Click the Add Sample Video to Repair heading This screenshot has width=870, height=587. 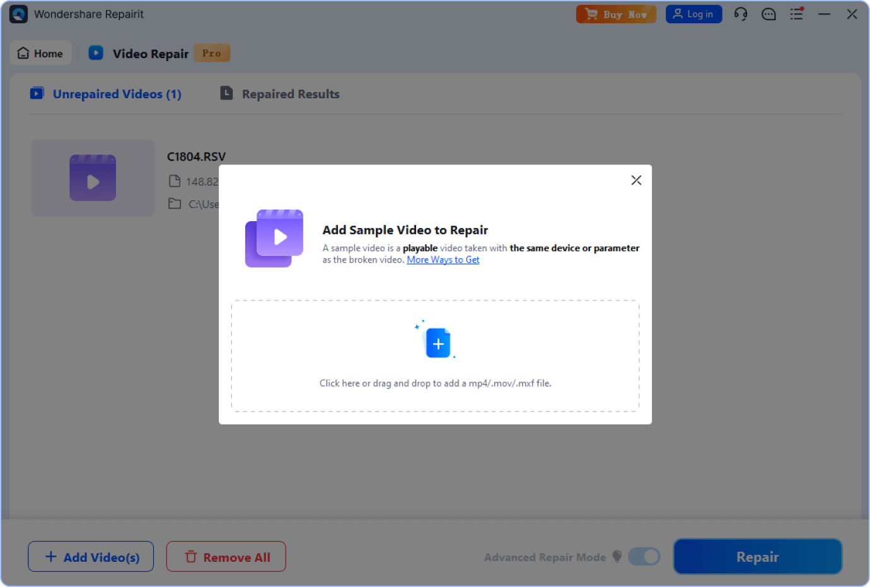click(405, 230)
